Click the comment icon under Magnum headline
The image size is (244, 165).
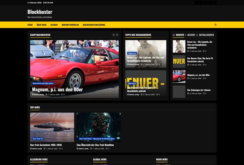click(62, 95)
